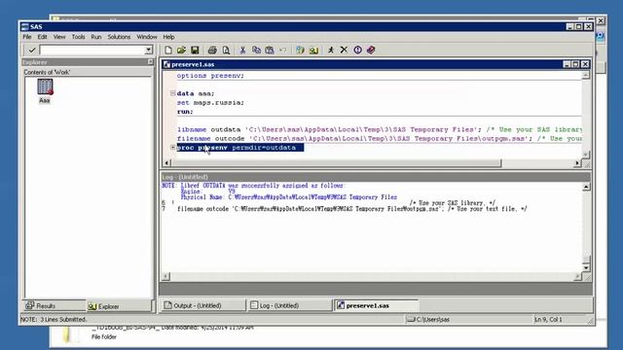The height and width of the screenshot is (350, 623).
Task: Click the 'libname outdata' code line
Action: 379,129
